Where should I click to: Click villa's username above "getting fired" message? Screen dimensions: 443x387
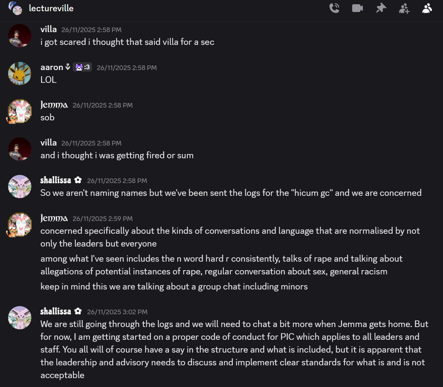coord(48,143)
